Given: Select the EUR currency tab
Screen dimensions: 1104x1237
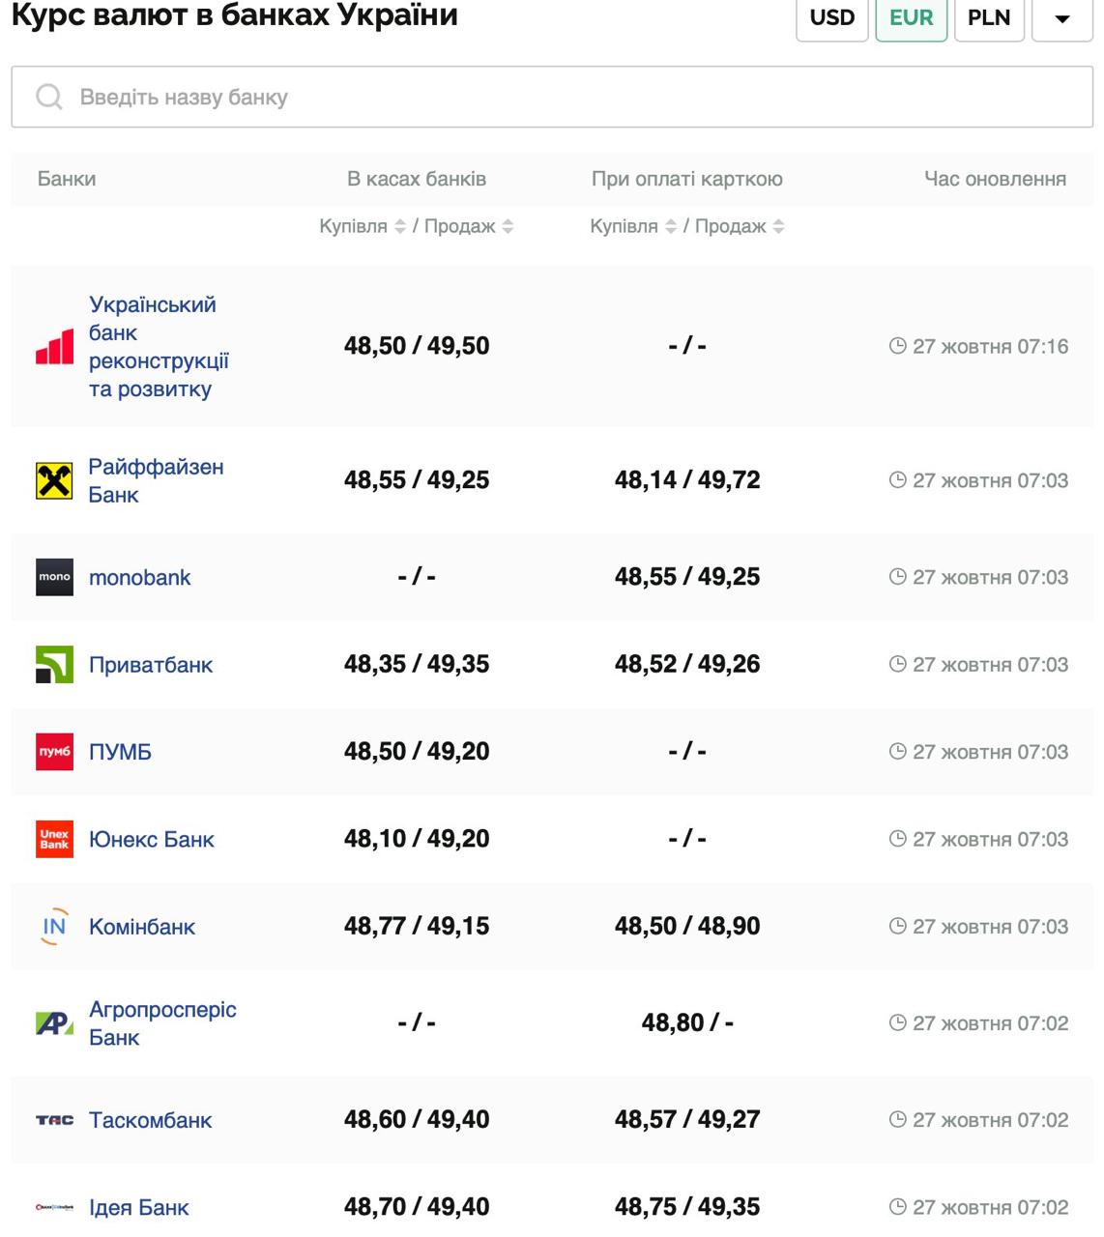Looking at the screenshot, I should point(911,18).
